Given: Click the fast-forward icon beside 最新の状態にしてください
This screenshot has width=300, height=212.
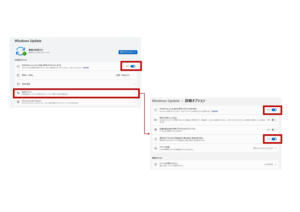Looking at the screenshot, I should [x=155, y=120].
